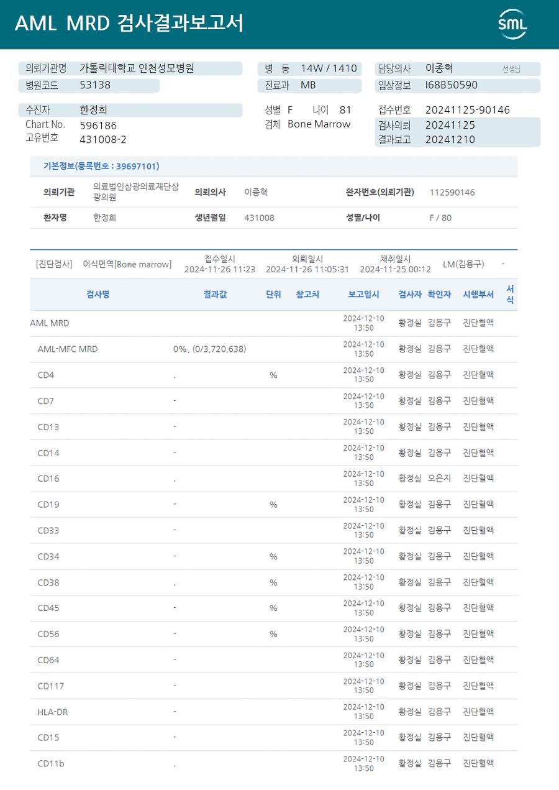Click the 'CD117' test row name
Screen dimensions: 559x790
point(51,686)
